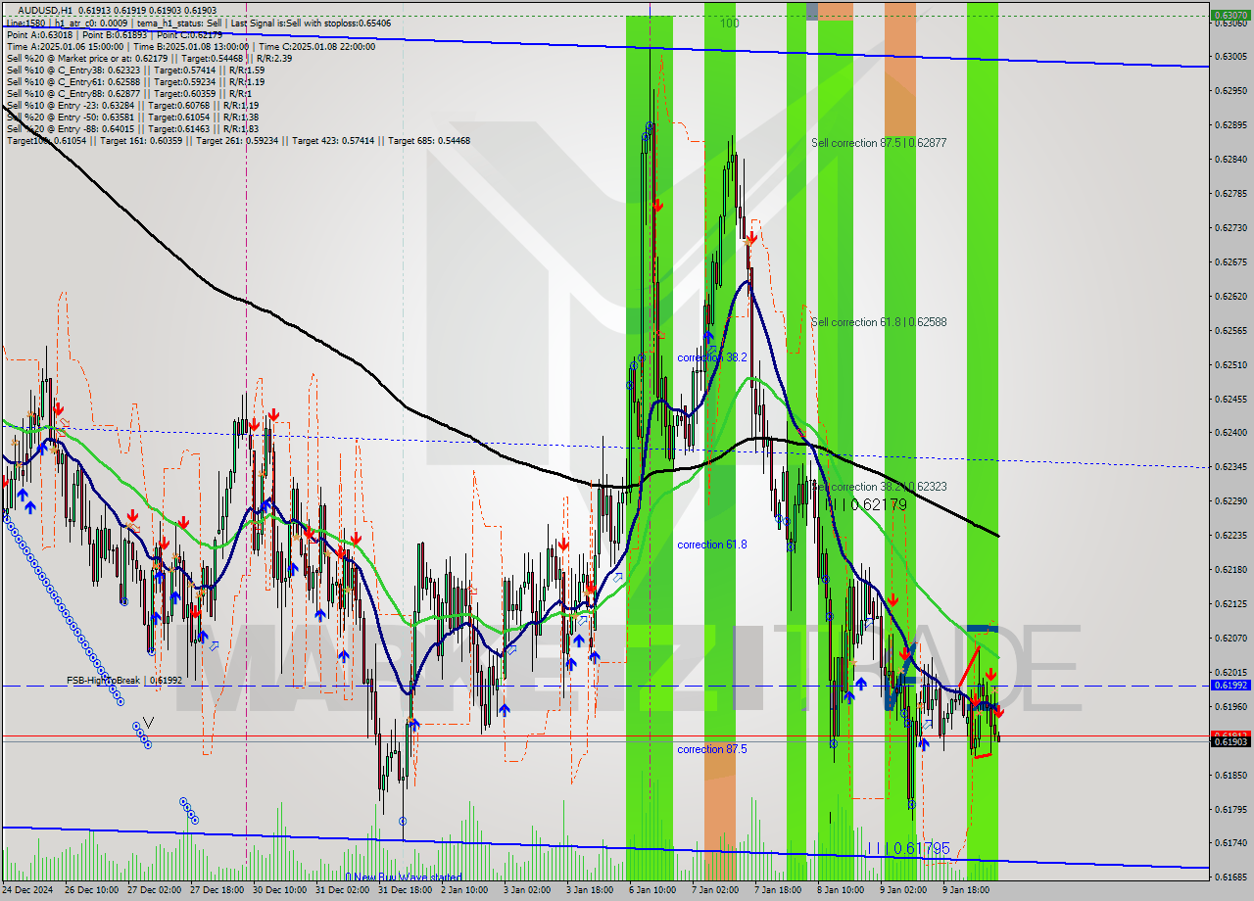Viewport: 1254px width, 901px height.
Task: Click the '3 Jan 02:00' time axis label
Action: [x=527, y=891]
